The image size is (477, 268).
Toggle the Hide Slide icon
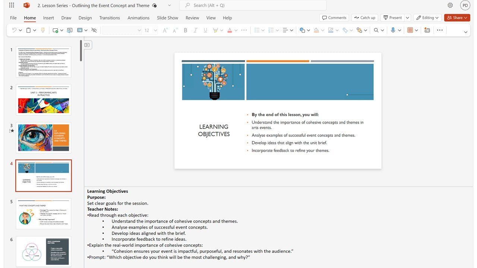[94, 31]
